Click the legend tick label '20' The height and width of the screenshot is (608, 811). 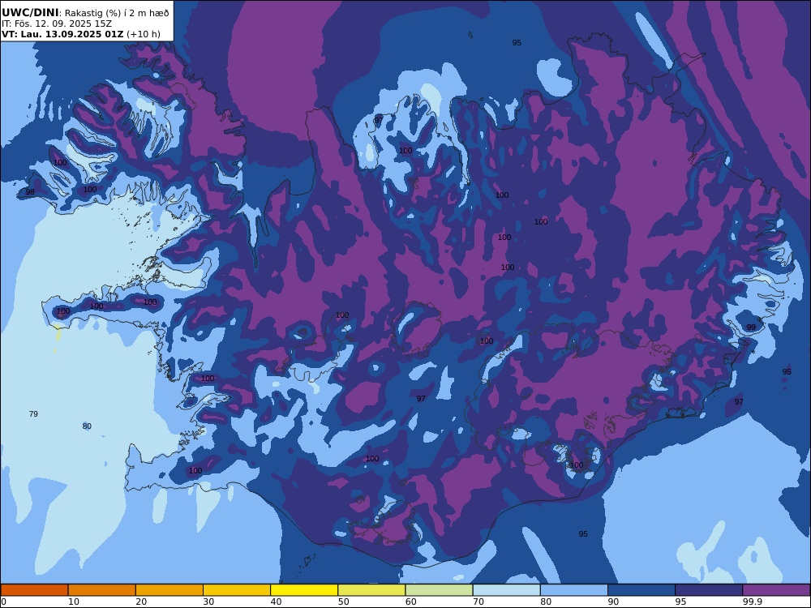(141, 602)
